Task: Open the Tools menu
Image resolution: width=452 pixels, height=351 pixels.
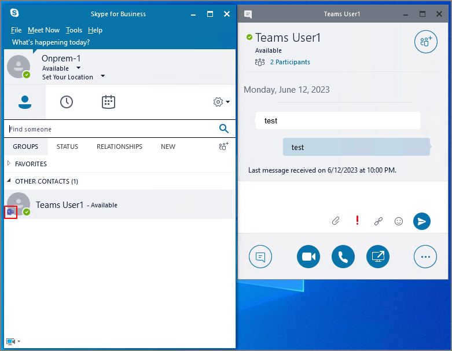Action: pos(74,30)
